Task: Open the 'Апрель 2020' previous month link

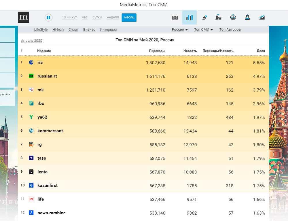Action: [32, 41]
